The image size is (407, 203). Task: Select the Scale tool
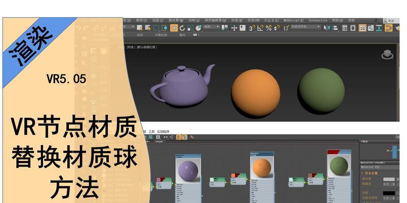click(x=190, y=28)
